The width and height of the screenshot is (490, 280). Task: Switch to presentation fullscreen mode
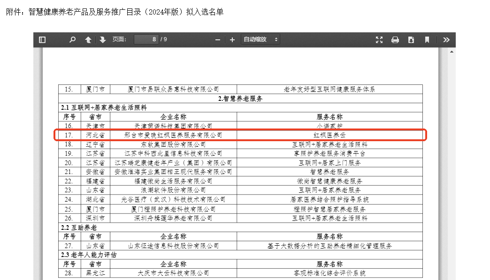pos(379,40)
